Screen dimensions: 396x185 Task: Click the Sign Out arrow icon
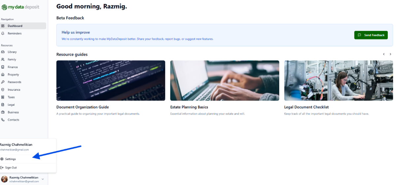pyautogui.click(x=2, y=168)
